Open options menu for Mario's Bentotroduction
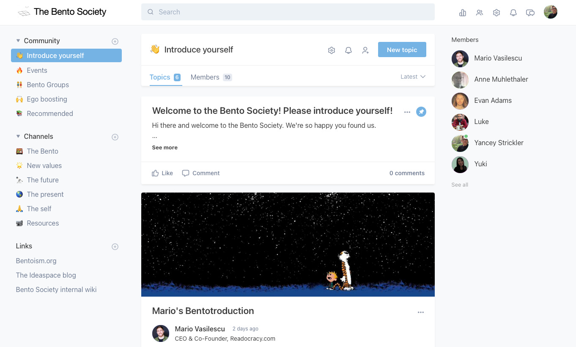This screenshot has height=347, width=576. pos(421,312)
